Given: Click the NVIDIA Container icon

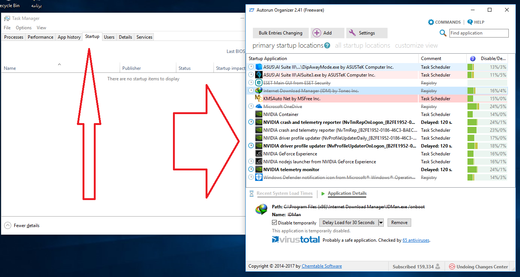Looking at the screenshot, I should [x=258, y=114].
